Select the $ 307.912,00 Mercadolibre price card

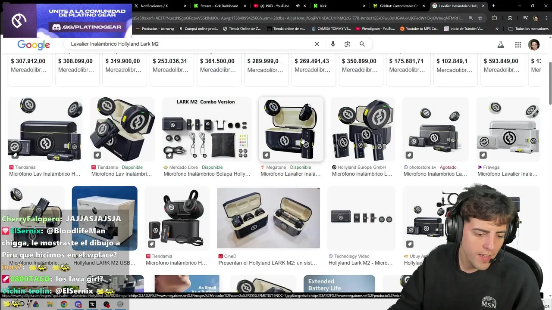click(30, 70)
